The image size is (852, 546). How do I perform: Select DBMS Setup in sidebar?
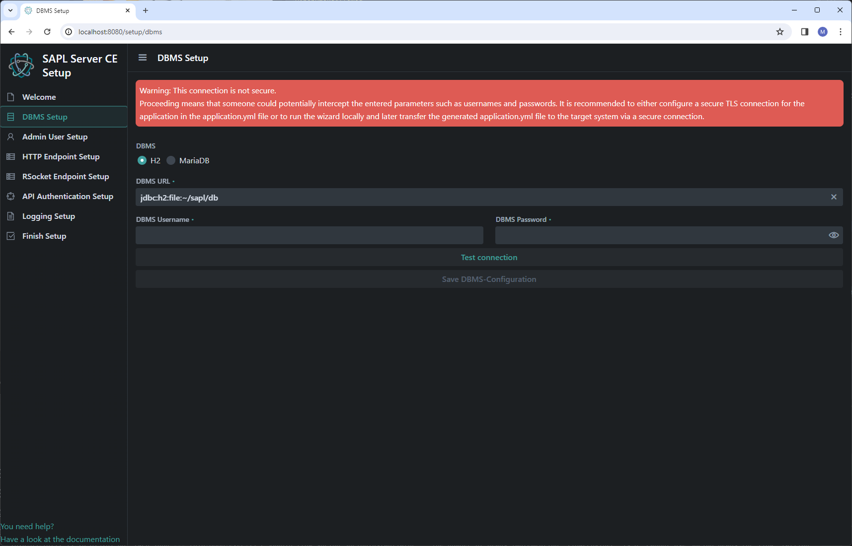[x=64, y=117]
